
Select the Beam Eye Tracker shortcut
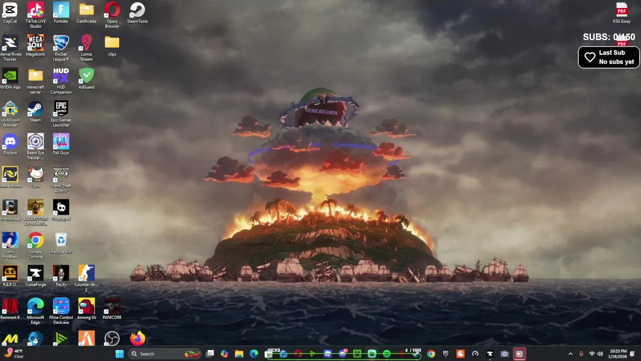(36, 147)
